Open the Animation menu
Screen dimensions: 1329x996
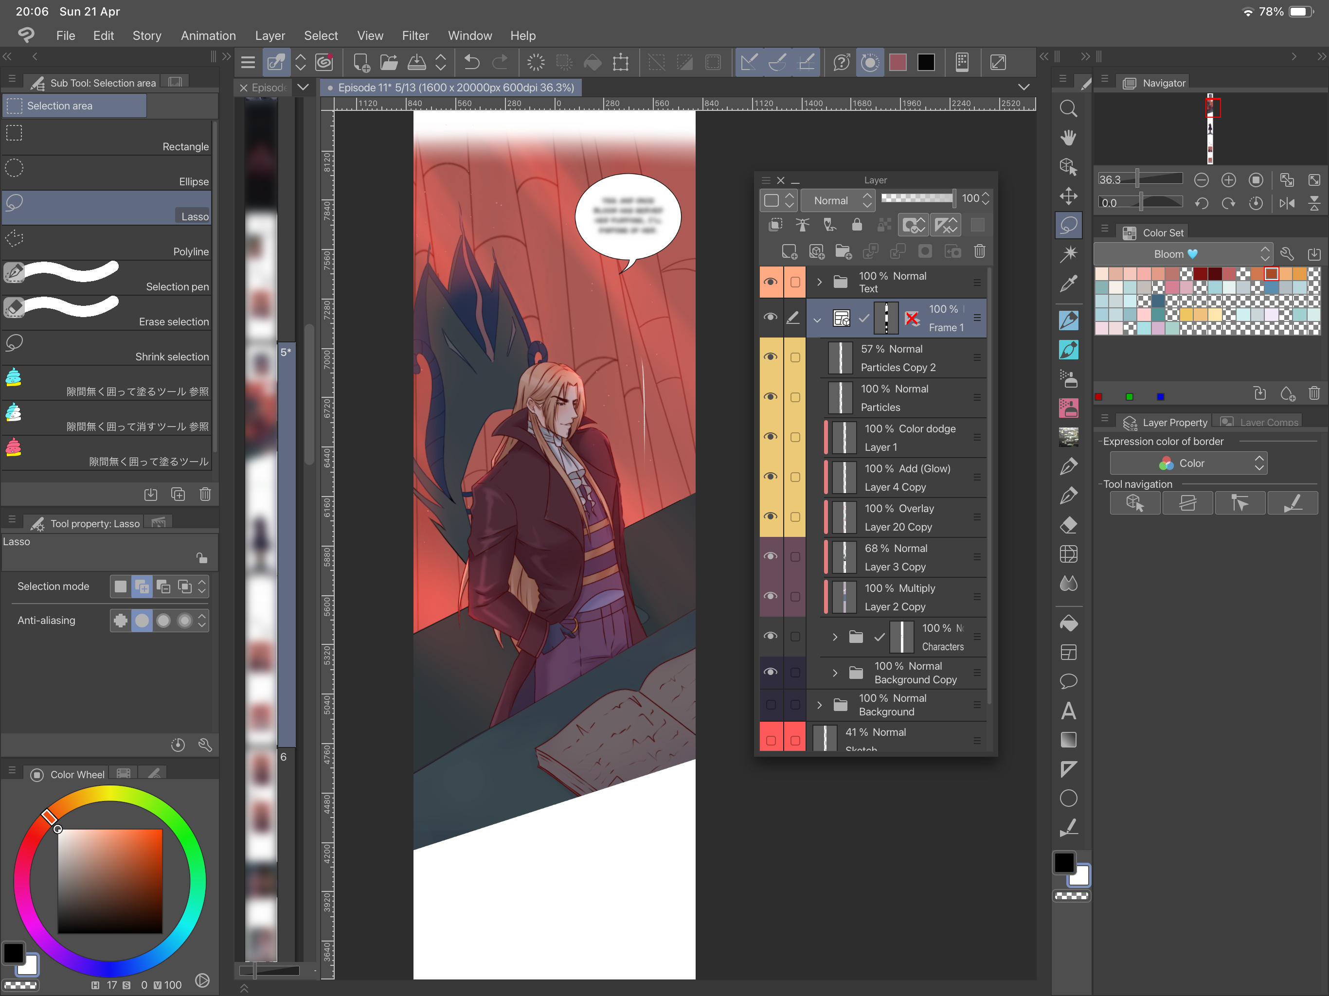click(x=208, y=36)
